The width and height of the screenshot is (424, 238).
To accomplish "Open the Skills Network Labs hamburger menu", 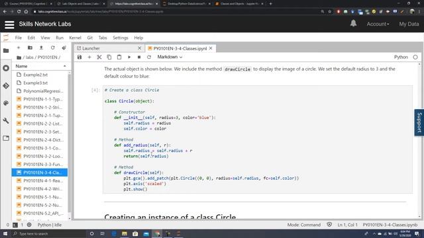I will click(x=9, y=24).
